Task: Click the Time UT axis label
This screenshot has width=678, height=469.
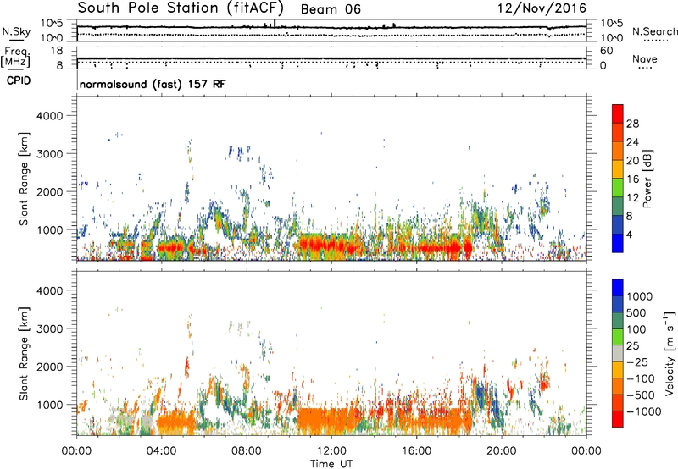Action: (331, 464)
